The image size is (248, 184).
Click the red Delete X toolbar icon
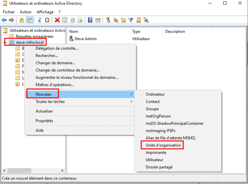point(57,20)
